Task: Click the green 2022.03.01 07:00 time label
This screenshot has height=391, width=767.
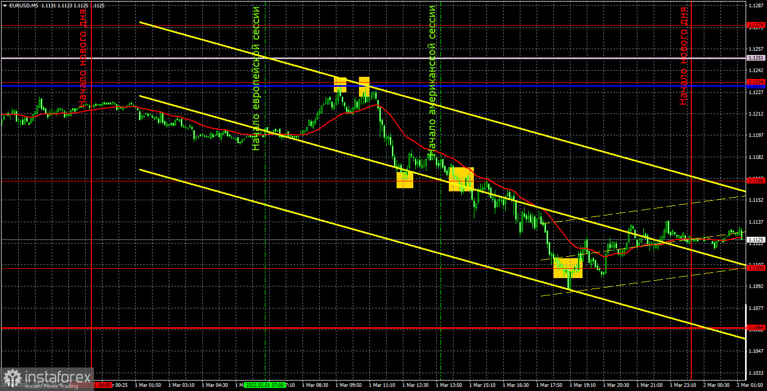Action: (x=264, y=385)
